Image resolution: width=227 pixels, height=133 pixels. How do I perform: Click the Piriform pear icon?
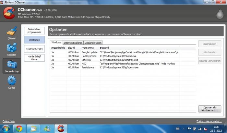point(220,14)
